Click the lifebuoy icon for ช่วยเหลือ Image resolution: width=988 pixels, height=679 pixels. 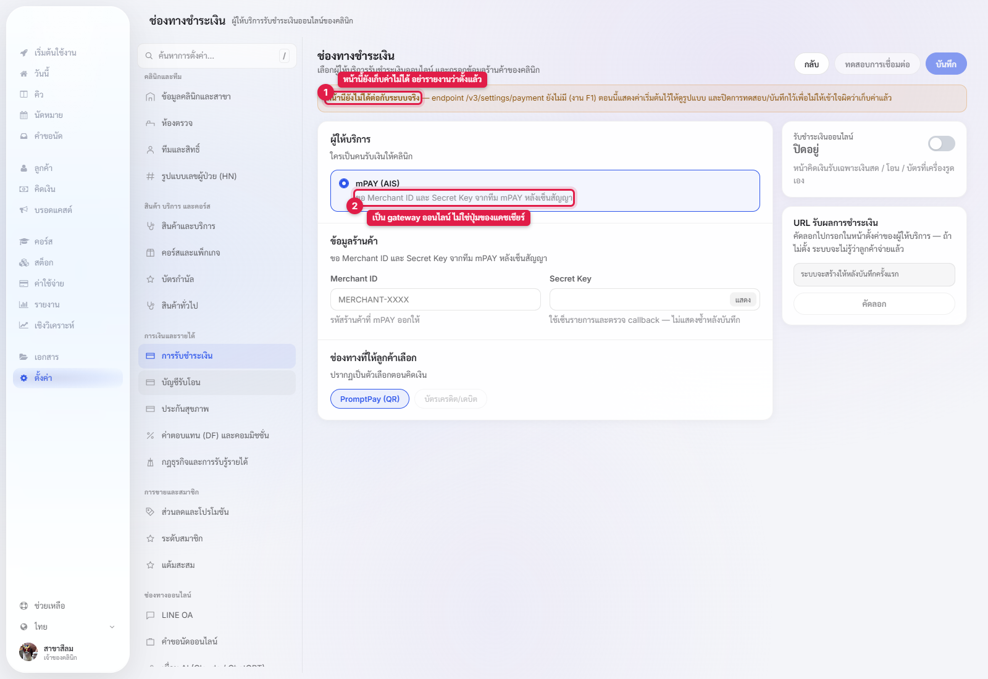tap(23, 606)
